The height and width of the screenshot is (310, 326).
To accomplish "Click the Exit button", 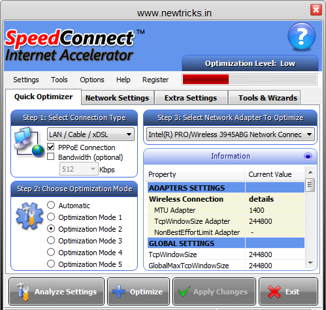I will pos(288,292).
